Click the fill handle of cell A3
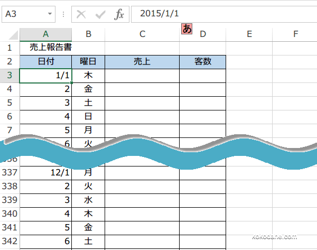The width and height of the screenshot is (317, 250). (71, 83)
